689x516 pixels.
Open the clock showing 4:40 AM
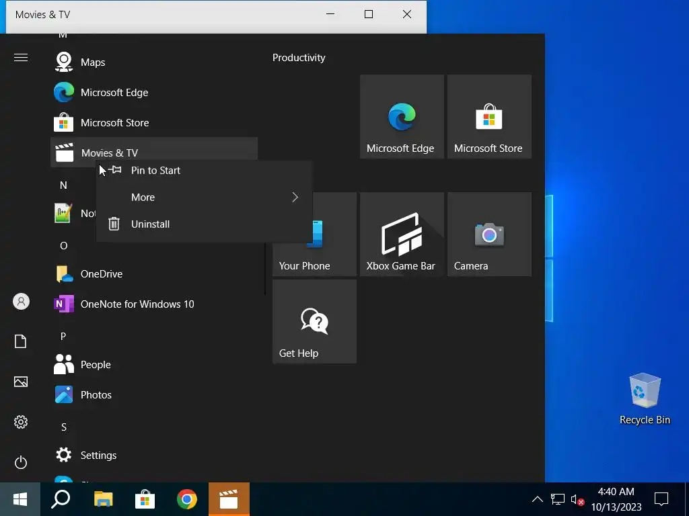pyautogui.click(x=616, y=499)
